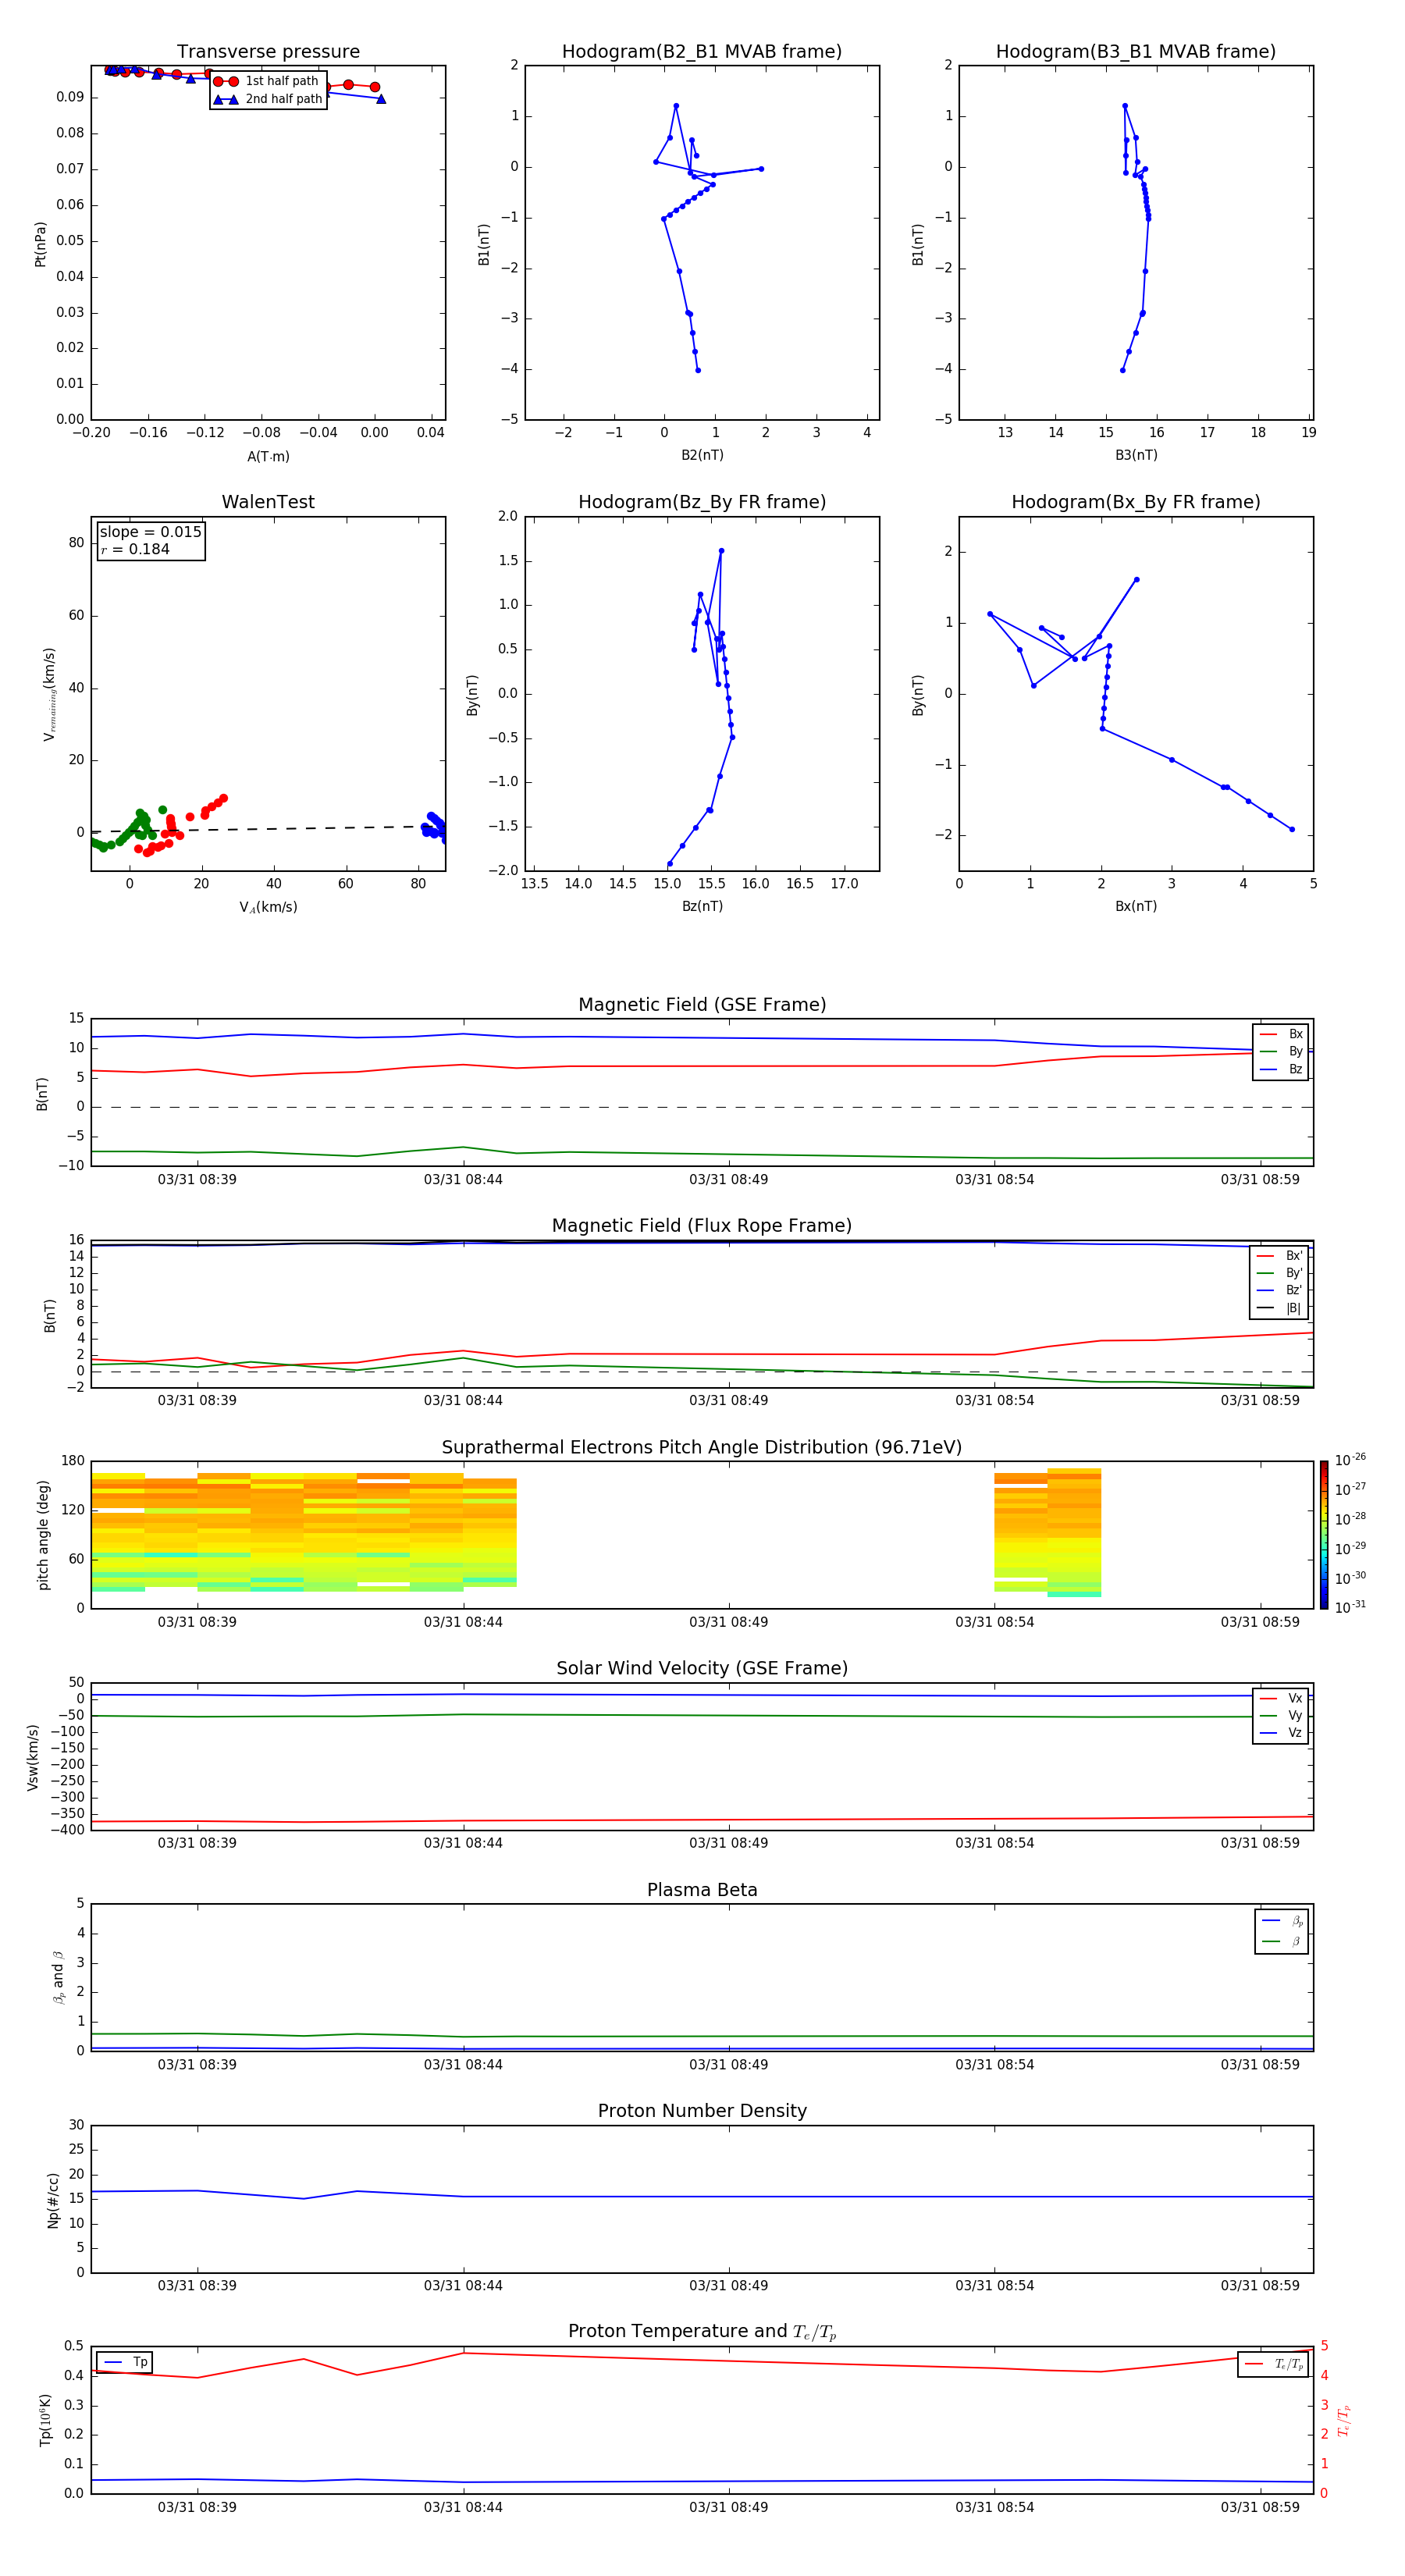Click the pitch angle flux colorbar
The width and height of the screenshot is (1405, 2576).
point(1324,1535)
